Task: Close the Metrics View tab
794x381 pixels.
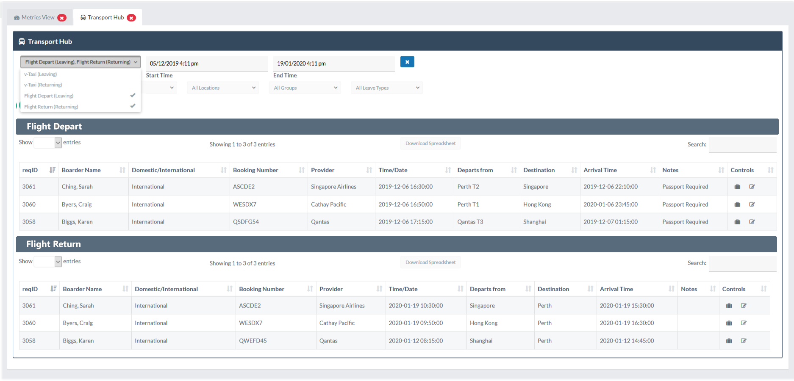Action: point(62,18)
